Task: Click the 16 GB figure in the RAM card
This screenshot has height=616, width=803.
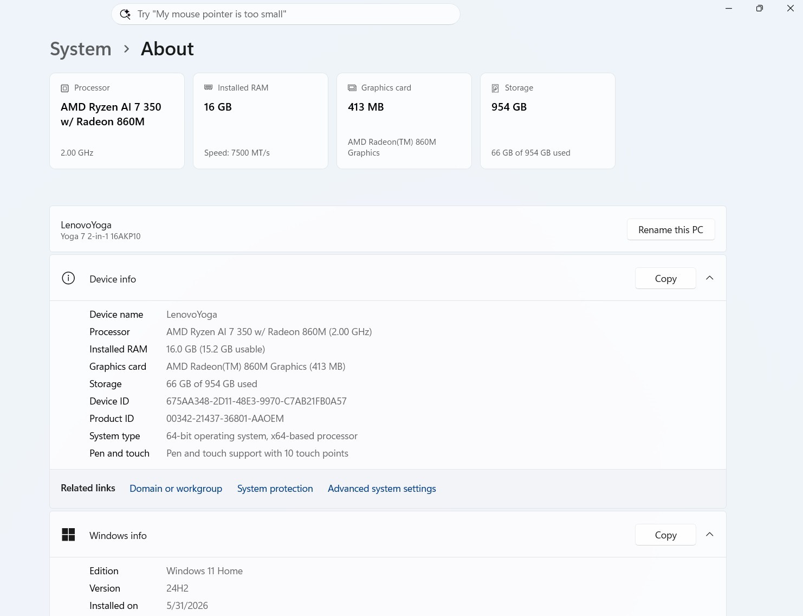Action: [218, 107]
